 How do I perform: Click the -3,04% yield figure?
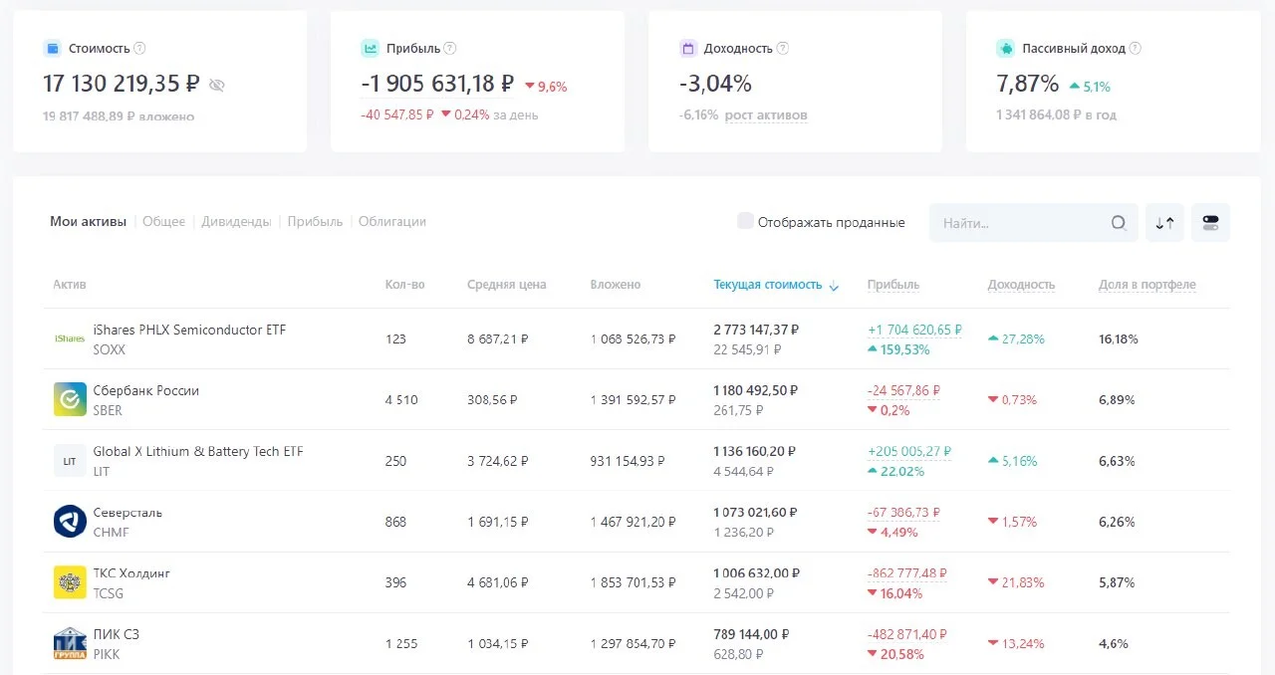(715, 85)
